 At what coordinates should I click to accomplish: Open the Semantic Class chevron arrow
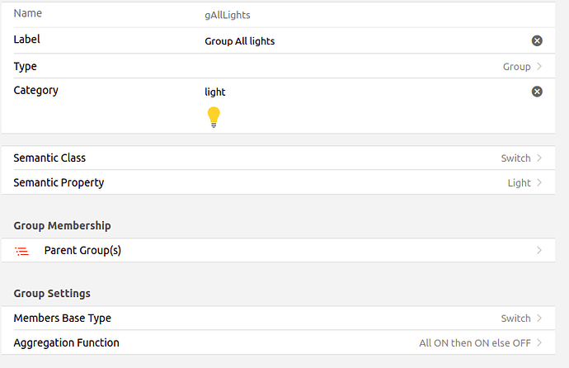tap(539, 158)
